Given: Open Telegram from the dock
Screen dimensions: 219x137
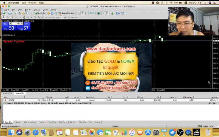Looking at the screenshot, I should coord(172,132).
